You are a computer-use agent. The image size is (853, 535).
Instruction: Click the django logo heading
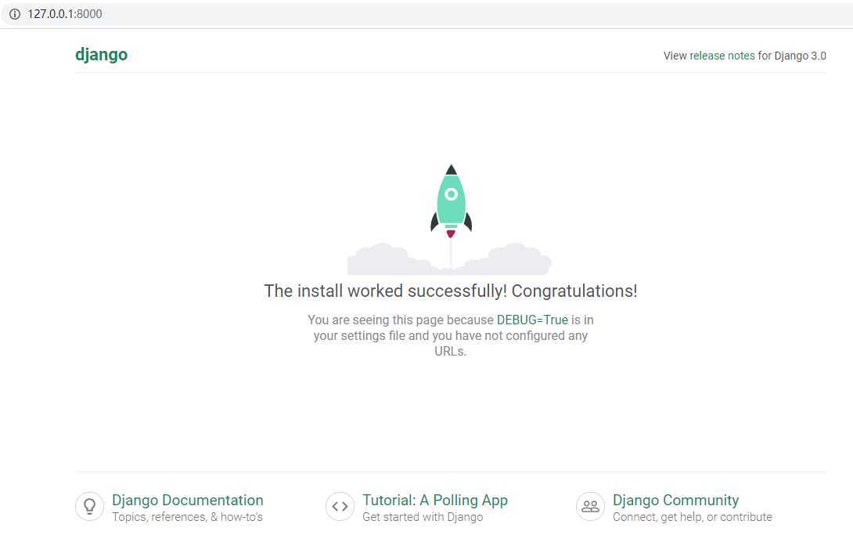[101, 55]
